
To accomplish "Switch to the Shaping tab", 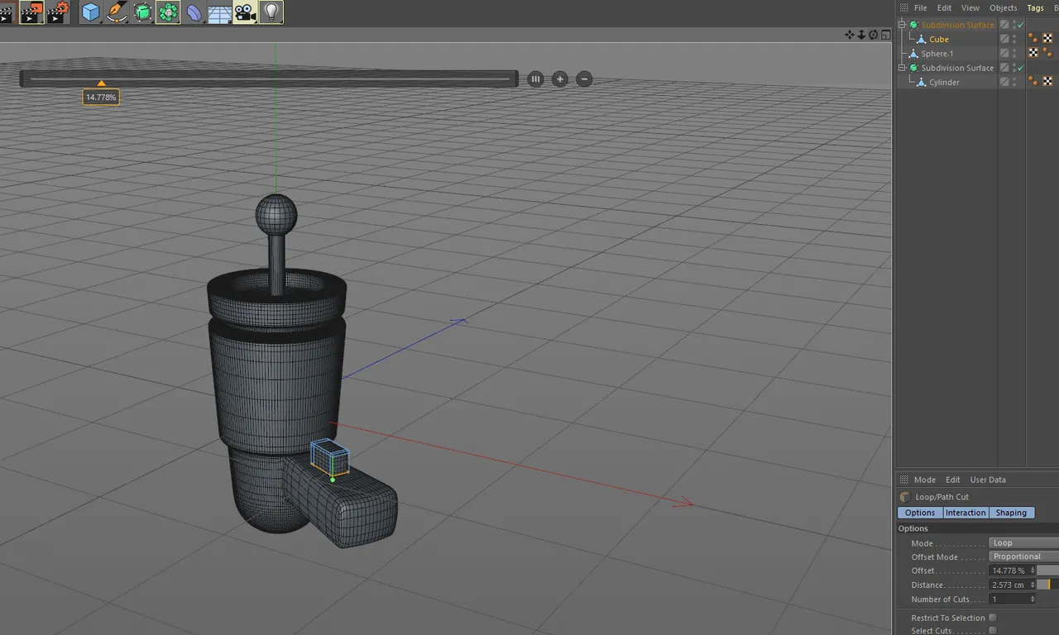I will pyautogui.click(x=1011, y=513).
